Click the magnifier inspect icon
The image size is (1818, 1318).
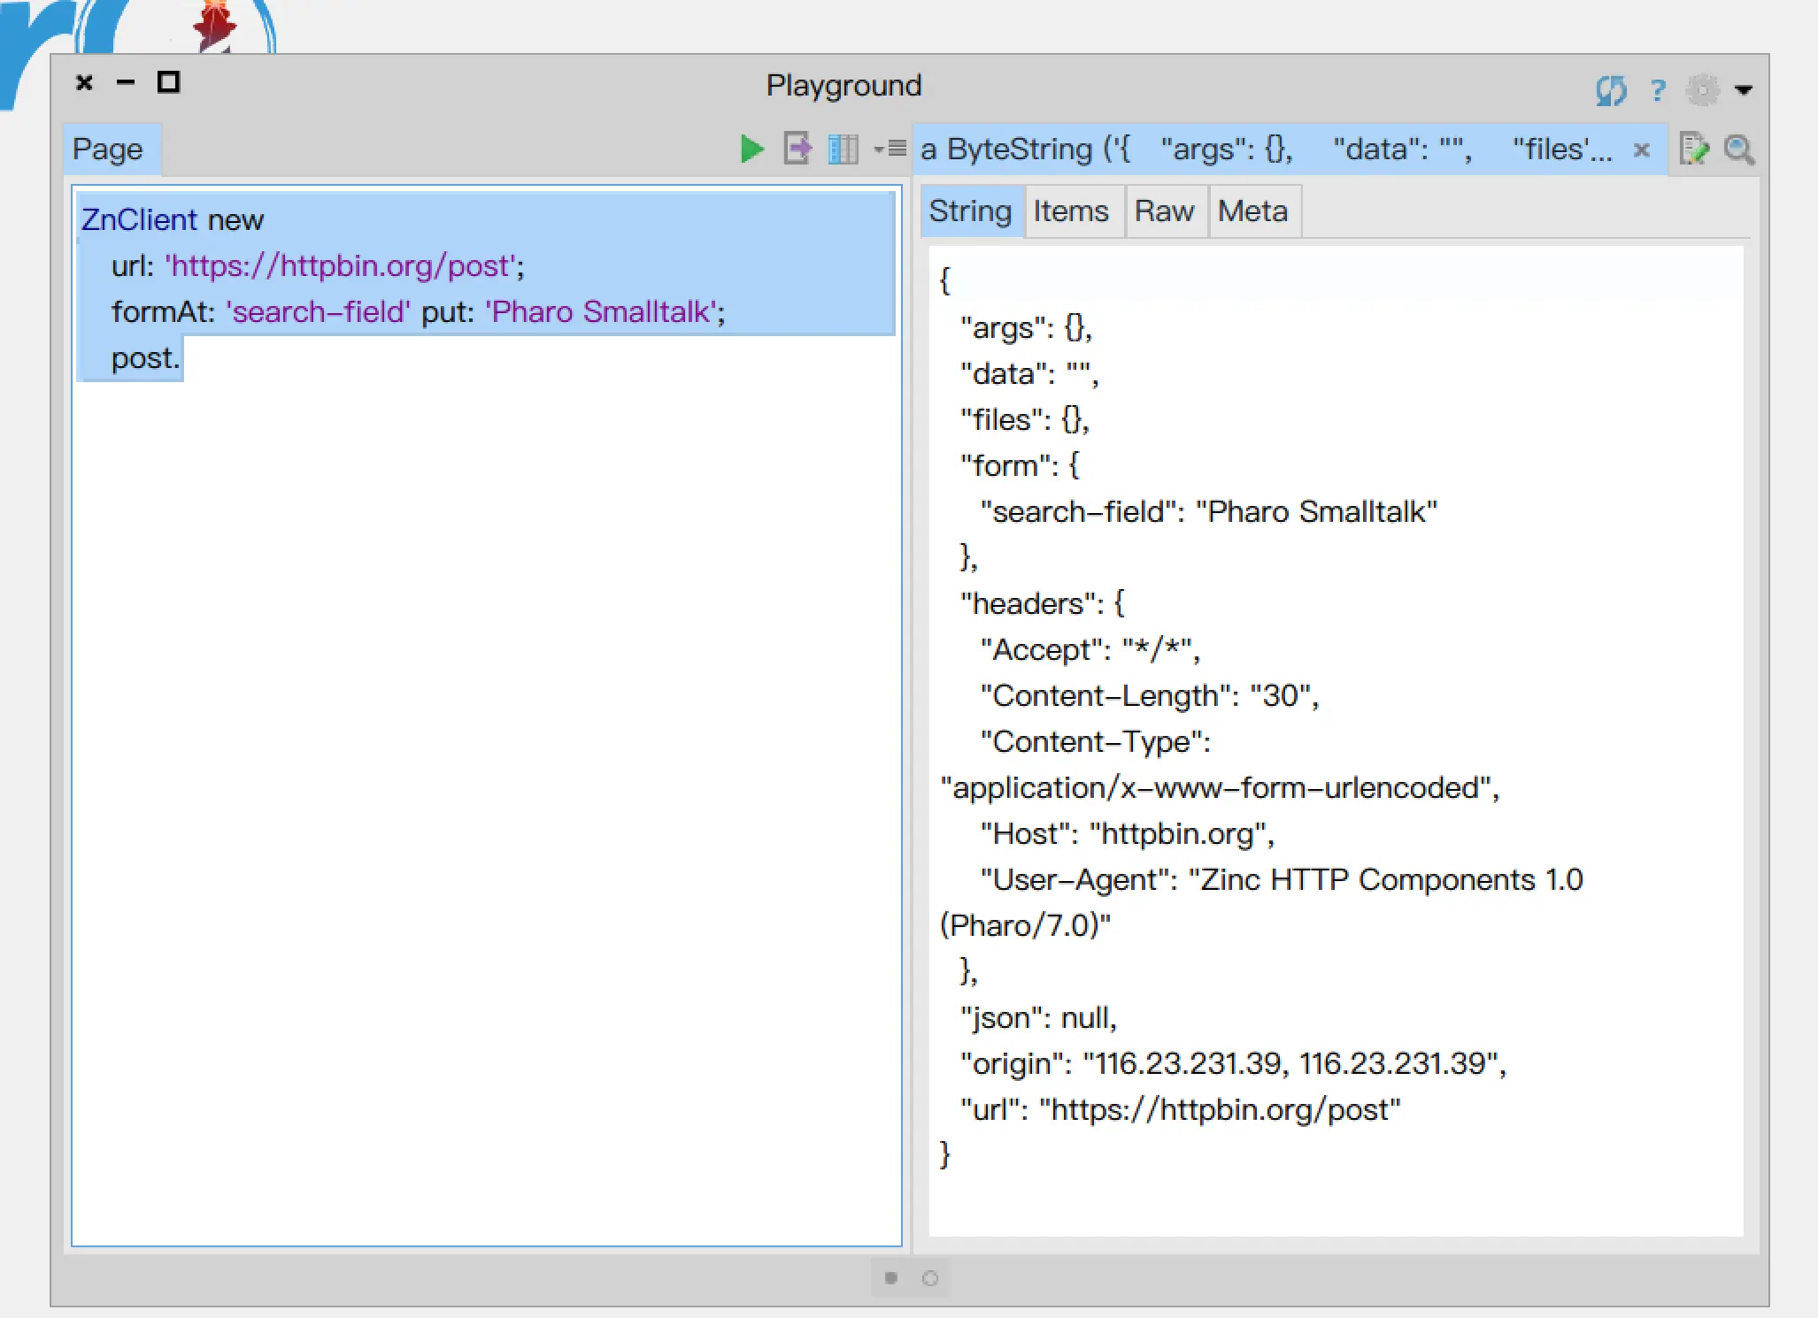coord(1738,149)
